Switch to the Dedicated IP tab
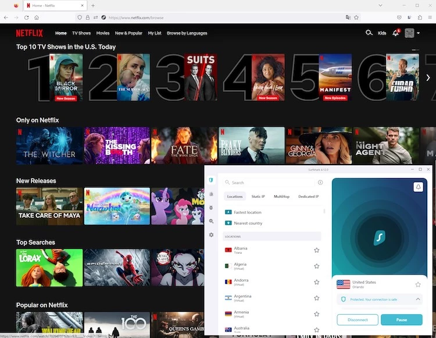This screenshot has height=338, width=436. click(x=308, y=197)
